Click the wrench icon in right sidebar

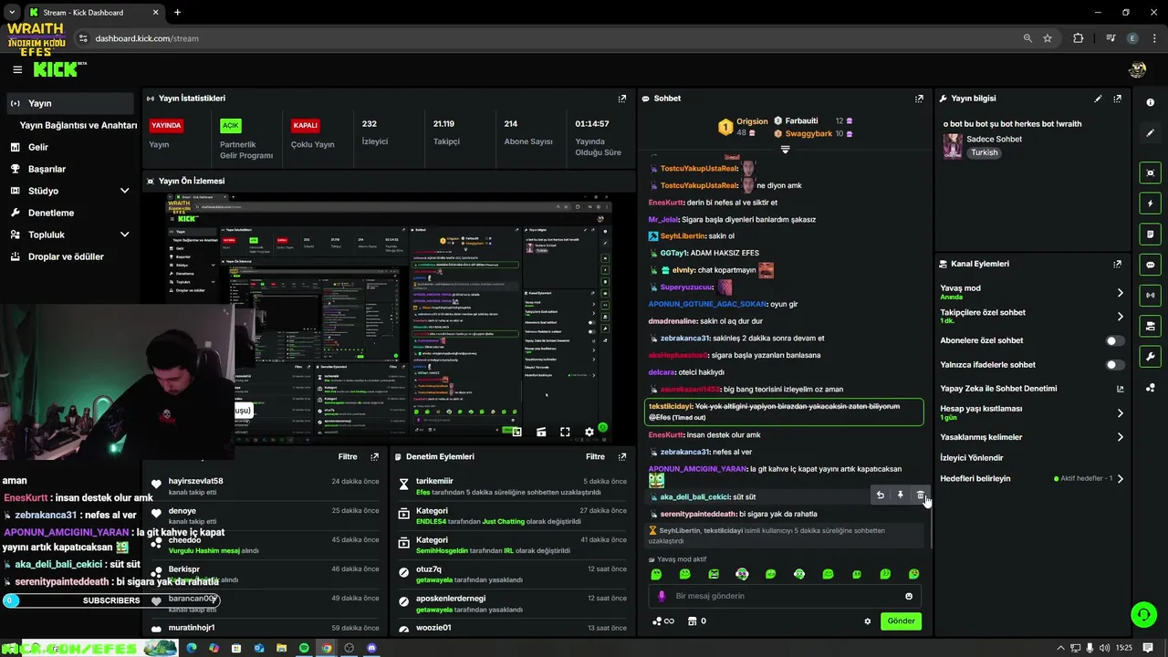point(1151,356)
